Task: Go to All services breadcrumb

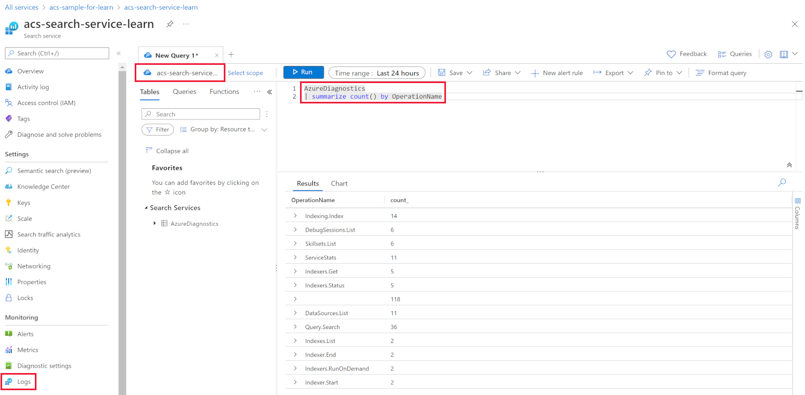Action: coord(22,8)
